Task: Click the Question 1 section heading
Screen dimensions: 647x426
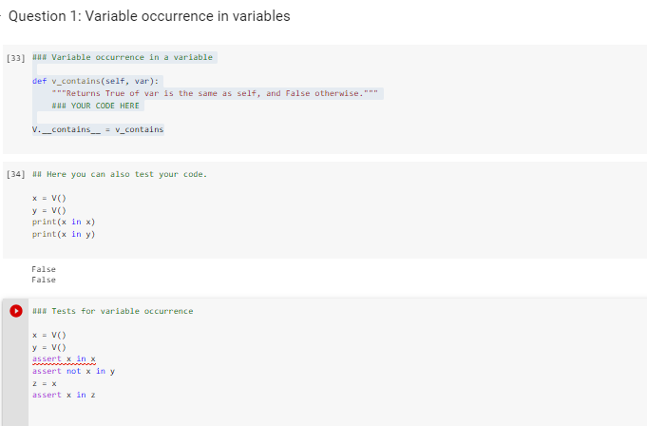Action: (x=149, y=16)
